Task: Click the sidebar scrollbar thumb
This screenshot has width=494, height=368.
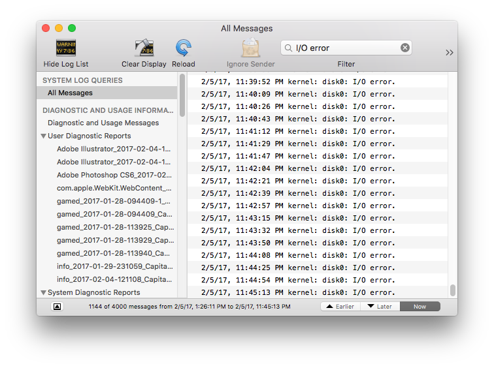Action: (182, 95)
